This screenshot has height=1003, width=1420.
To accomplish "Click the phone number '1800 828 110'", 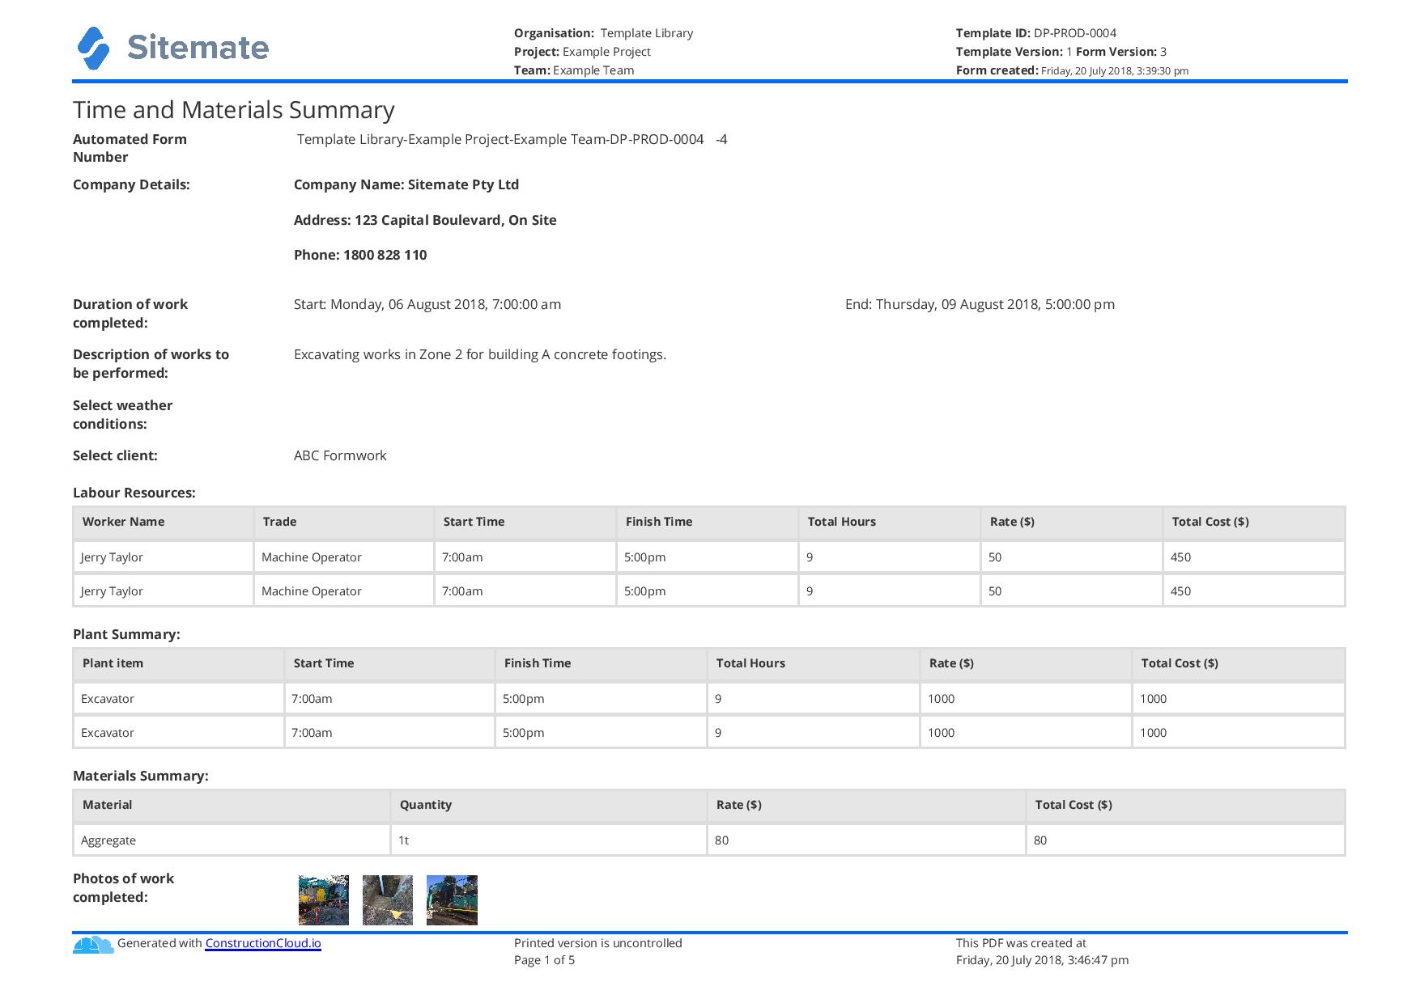I will click(x=385, y=255).
